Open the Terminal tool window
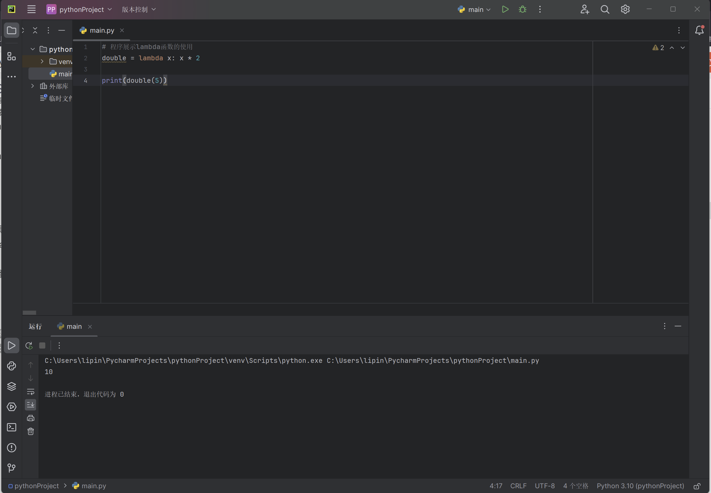The width and height of the screenshot is (711, 493). 12,427
